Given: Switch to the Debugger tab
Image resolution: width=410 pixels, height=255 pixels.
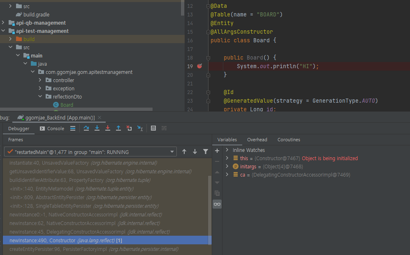Looking at the screenshot, I should 19,129.
